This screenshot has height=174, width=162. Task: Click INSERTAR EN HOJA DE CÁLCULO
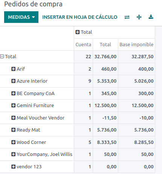(x=80, y=17)
